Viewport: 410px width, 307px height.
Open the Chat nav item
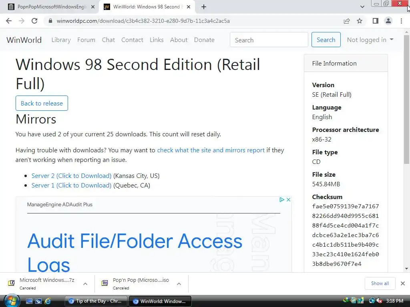(x=108, y=40)
